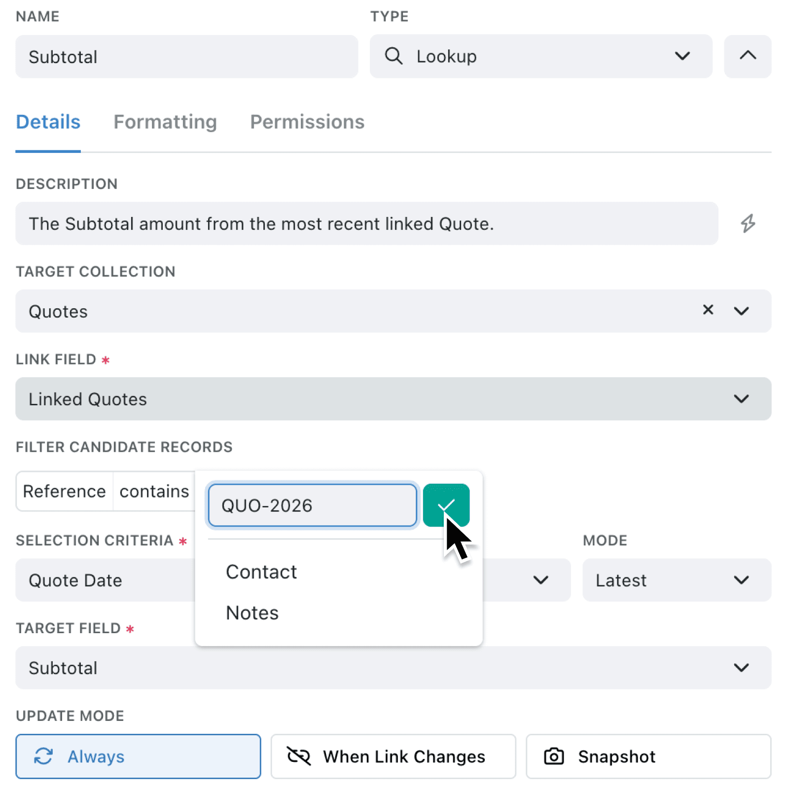This screenshot has width=789, height=789.
Task: Click the magnifying glass icon in Type field
Action: coord(394,56)
